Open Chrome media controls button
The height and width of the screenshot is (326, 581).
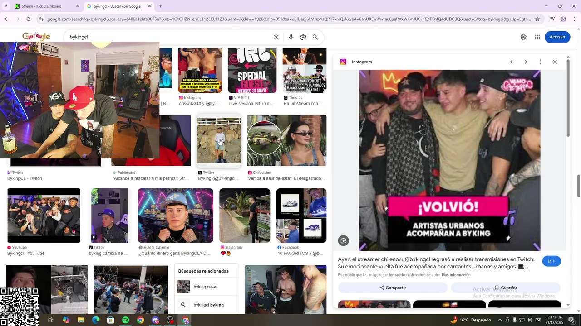pos(552,19)
